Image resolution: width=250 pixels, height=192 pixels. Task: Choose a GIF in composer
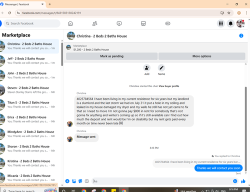click(86, 181)
